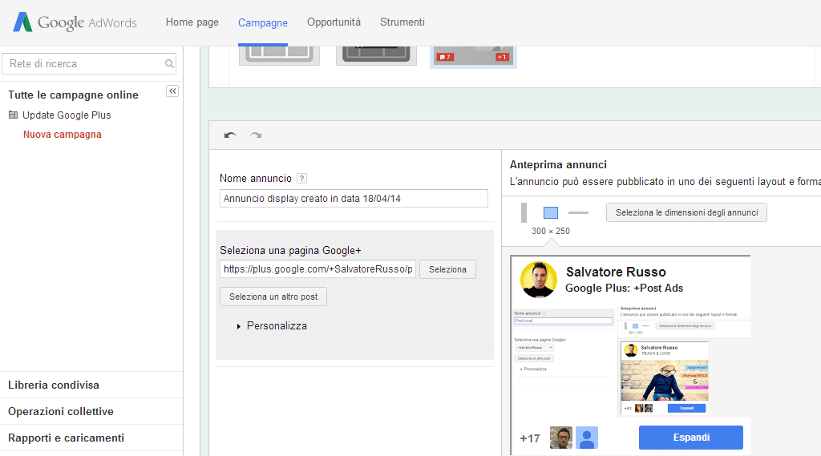
Task: Open the Nome annuncio help question mark
Action: (x=301, y=179)
